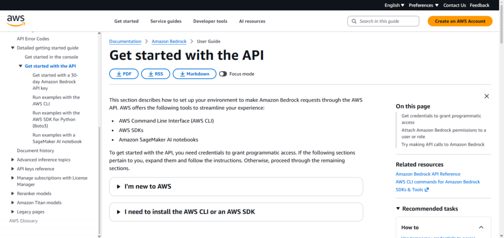Collapse Get started with the API tree node
The height and width of the screenshot is (238, 504).
[21, 66]
